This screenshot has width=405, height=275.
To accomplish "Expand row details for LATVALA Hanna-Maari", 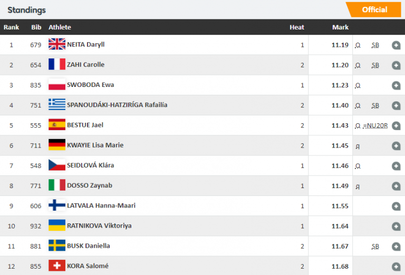I will point(396,206).
